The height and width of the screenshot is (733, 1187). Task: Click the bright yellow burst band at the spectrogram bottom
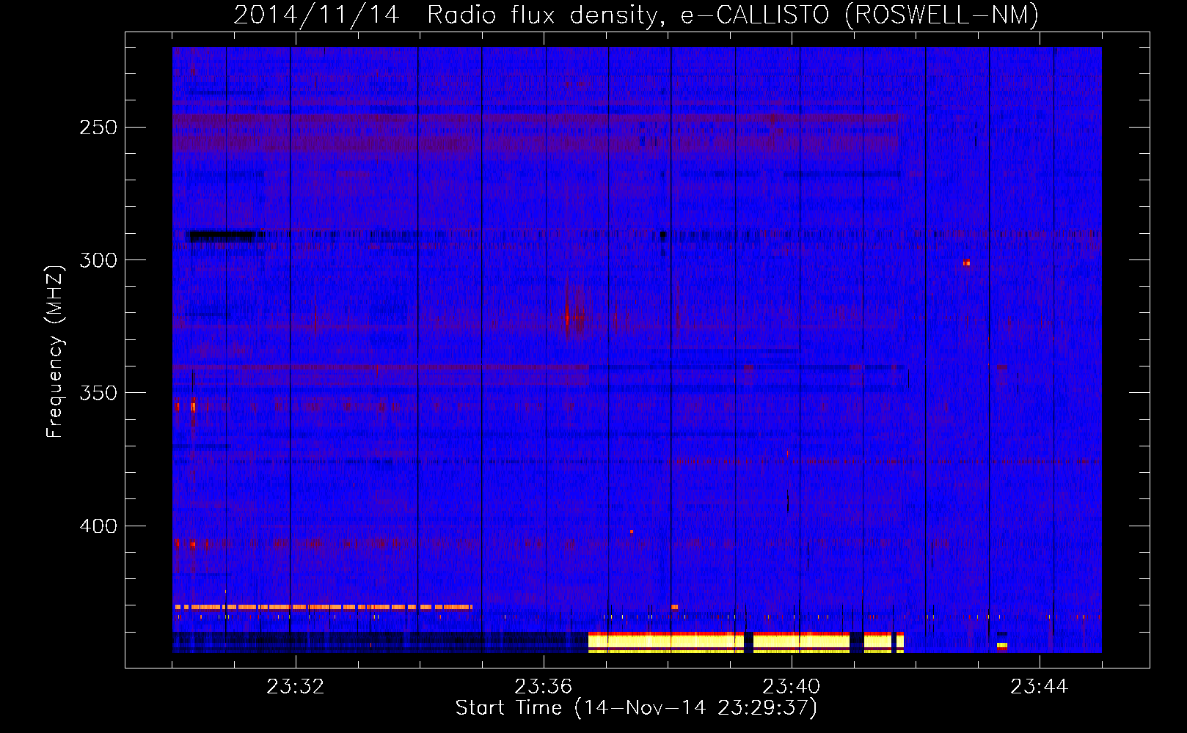[x=745, y=642]
